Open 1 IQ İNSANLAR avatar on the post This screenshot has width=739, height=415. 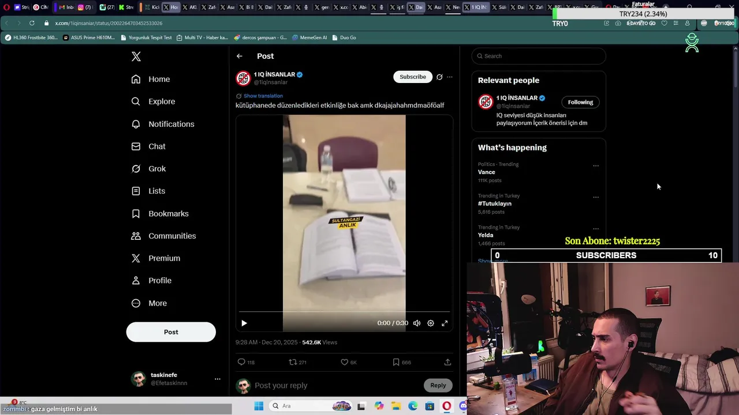pos(243,78)
